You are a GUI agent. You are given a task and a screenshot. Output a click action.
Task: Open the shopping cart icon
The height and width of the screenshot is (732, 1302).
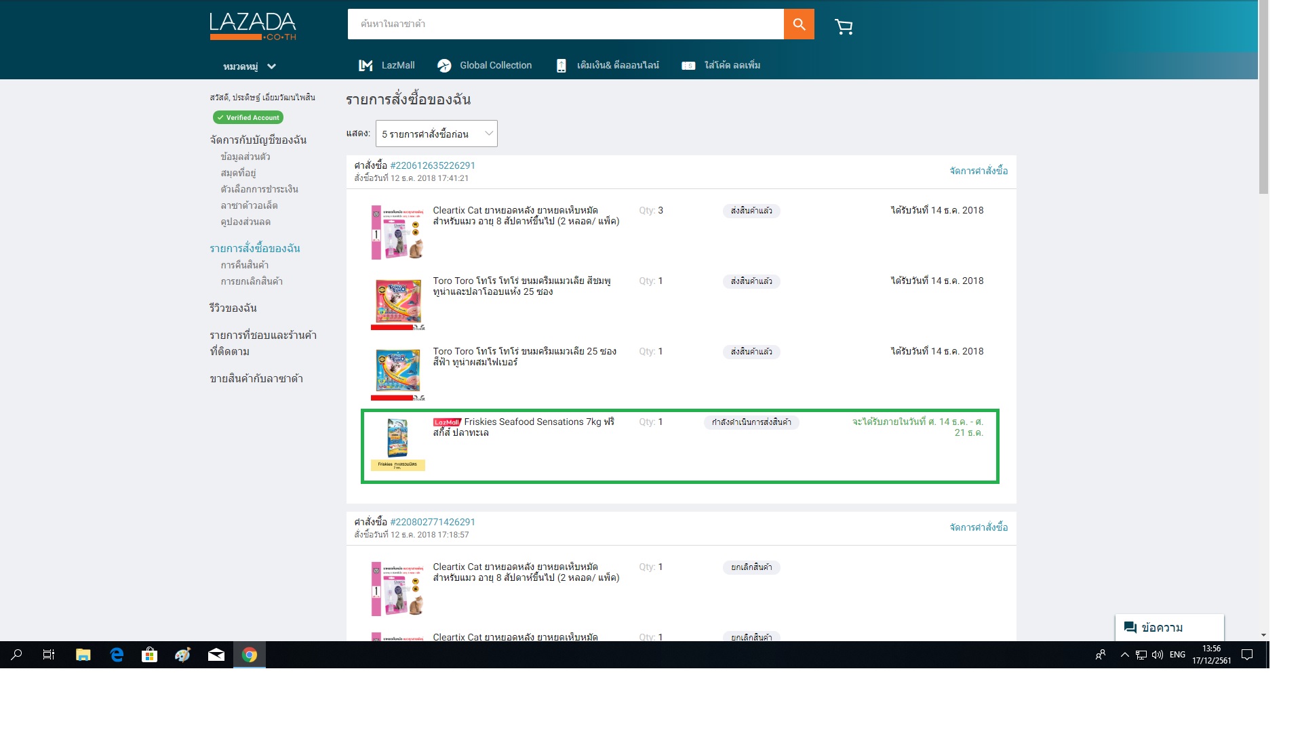coord(844,27)
